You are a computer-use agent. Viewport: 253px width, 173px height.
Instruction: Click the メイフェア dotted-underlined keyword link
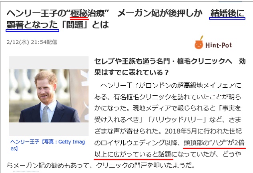coord(219,86)
